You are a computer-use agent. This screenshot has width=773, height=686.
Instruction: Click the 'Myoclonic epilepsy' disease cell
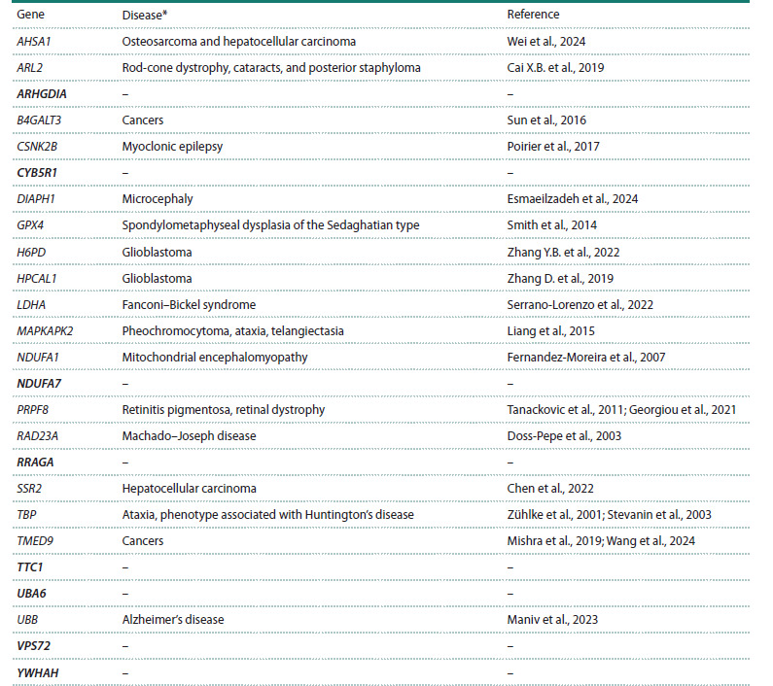click(172, 147)
